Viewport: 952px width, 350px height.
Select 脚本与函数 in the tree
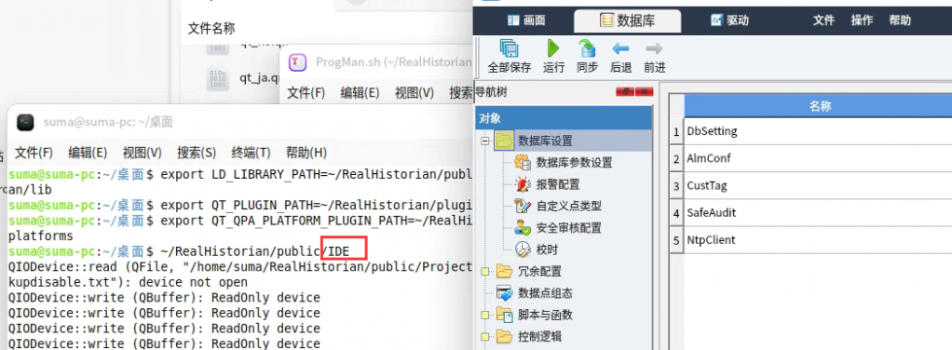click(545, 315)
